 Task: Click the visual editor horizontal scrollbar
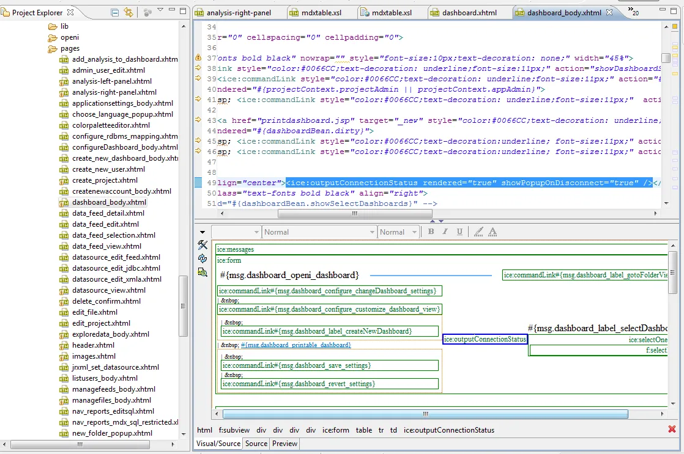click(x=425, y=414)
